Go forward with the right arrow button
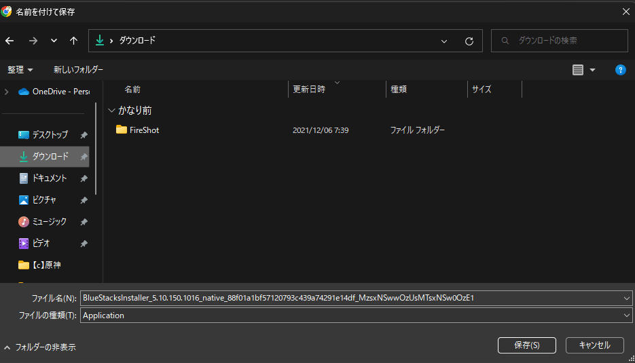 [33, 41]
